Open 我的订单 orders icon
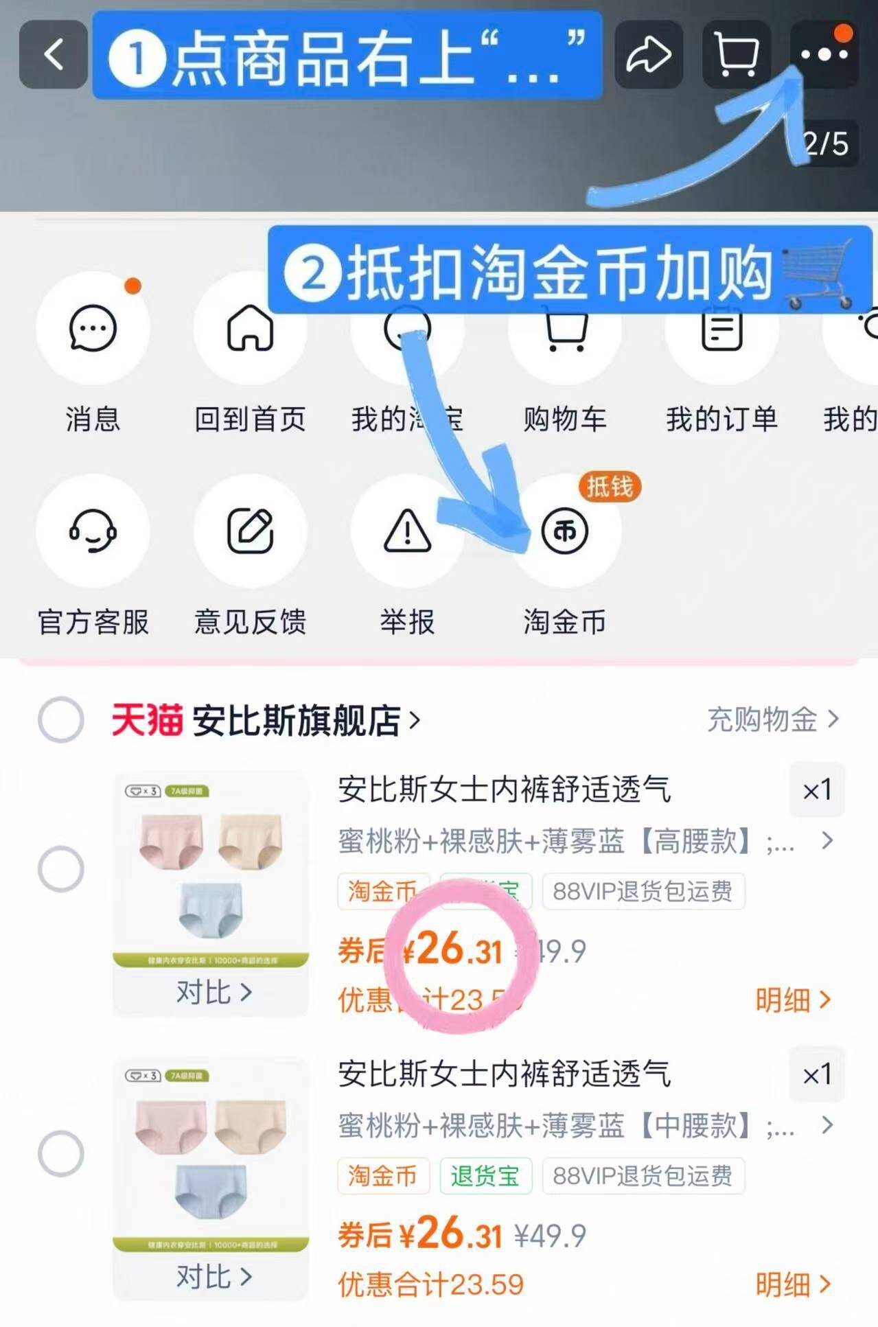Screen dimensions: 878x1327 pos(721,328)
